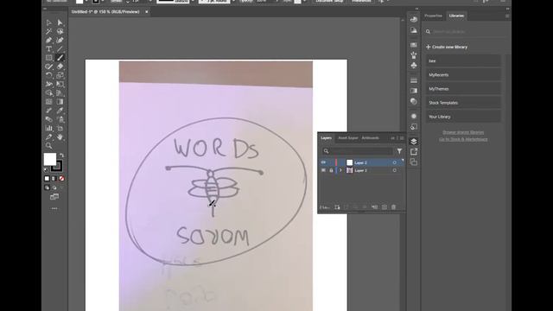553x311 pixels.
Task: Click target circle of Layer 2
Action: click(x=394, y=162)
